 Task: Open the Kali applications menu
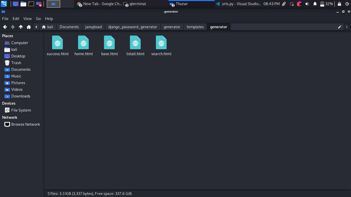pos(4,4)
